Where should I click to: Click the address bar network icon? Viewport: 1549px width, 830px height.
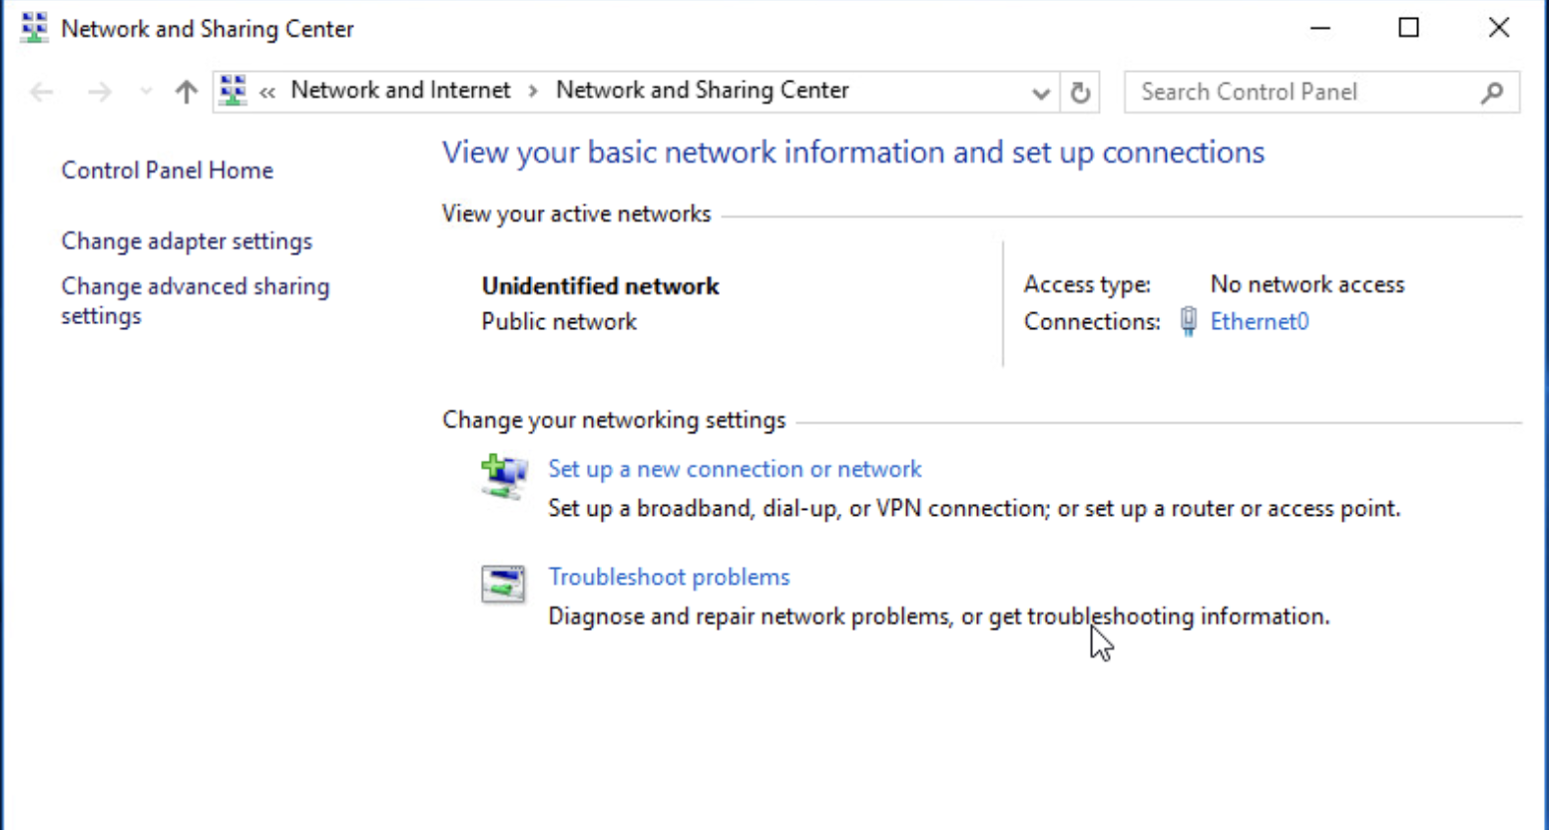[233, 91]
